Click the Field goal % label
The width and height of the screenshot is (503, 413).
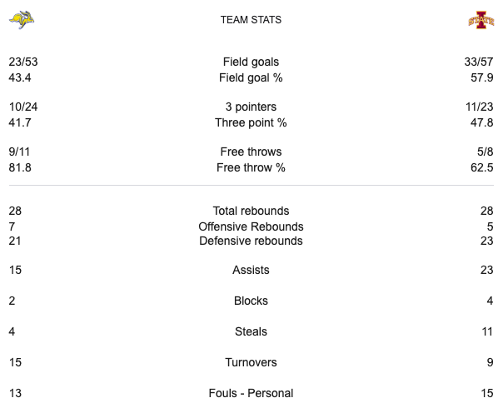(251, 77)
